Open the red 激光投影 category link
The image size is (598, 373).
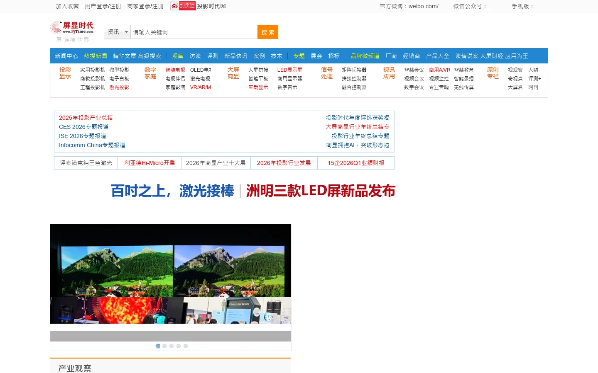click(119, 87)
